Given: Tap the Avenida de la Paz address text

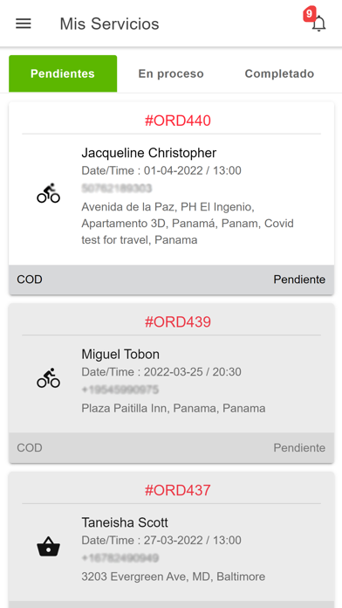Looking at the screenshot, I should [188, 224].
